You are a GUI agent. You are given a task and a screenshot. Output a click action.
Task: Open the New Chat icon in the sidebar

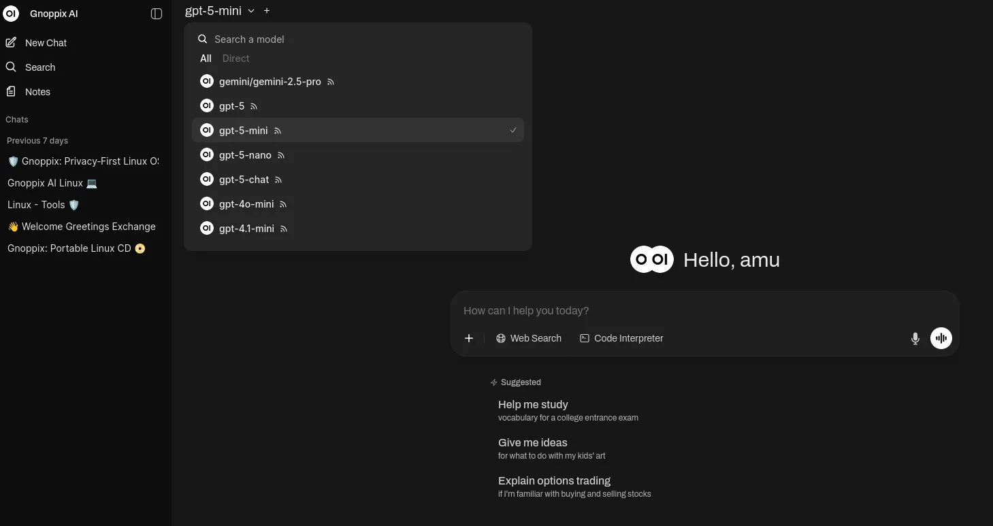pos(12,42)
